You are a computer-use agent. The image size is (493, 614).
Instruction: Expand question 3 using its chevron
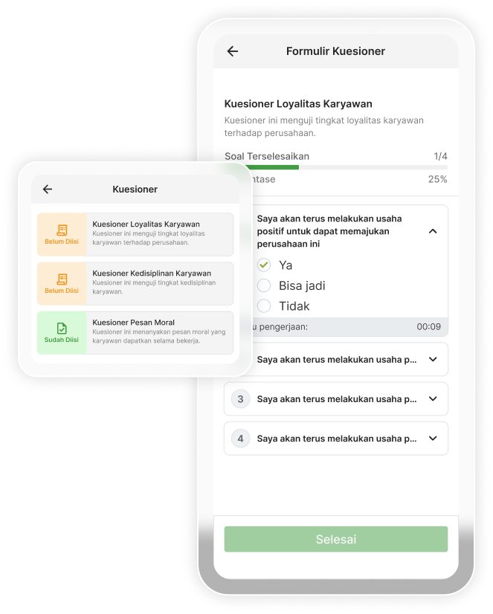tap(433, 399)
